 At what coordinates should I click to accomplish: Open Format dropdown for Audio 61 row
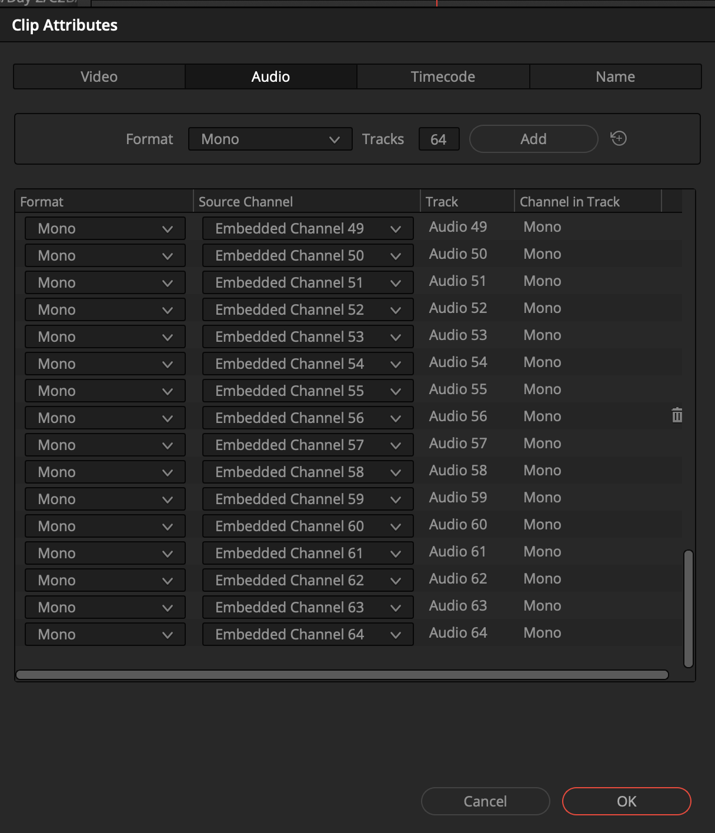(x=105, y=554)
